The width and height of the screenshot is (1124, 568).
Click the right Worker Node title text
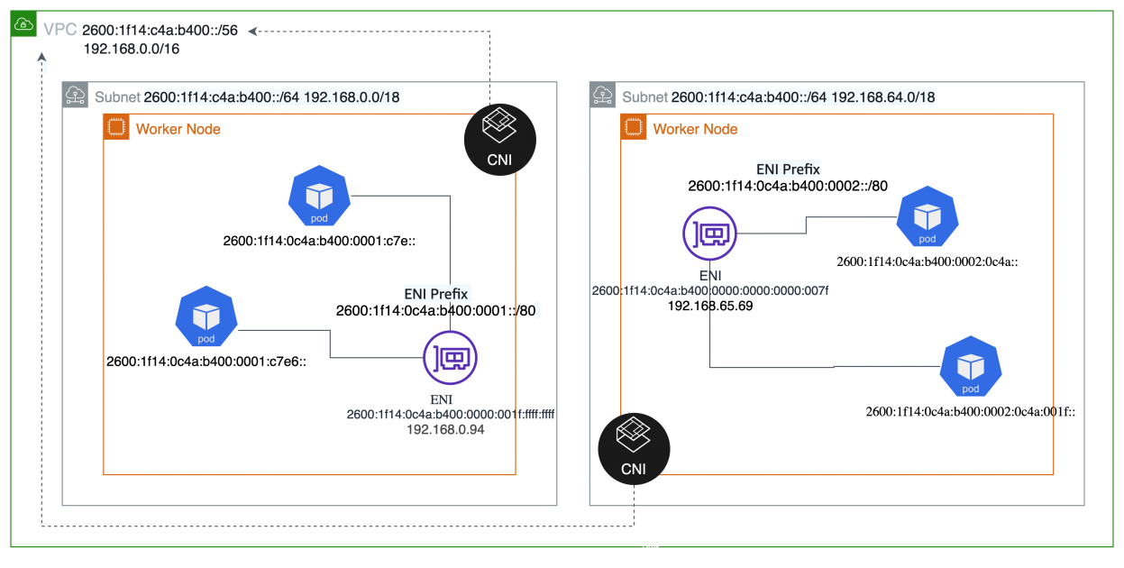pyautogui.click(x=695, y=129)
